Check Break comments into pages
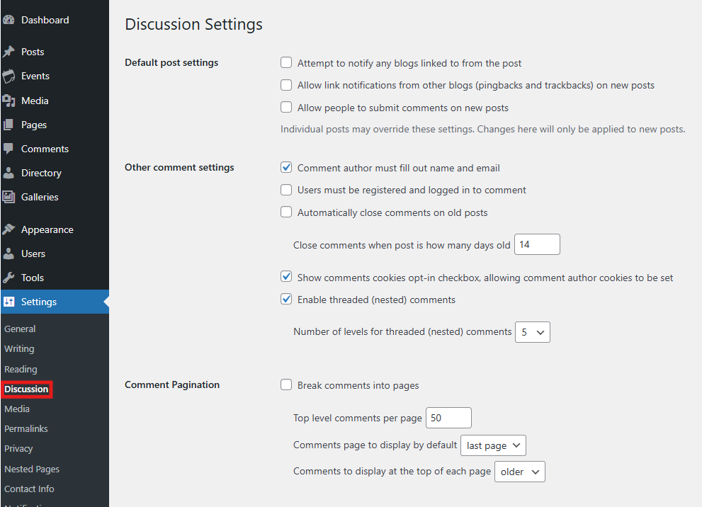Viewport: 702px width, 507px height. pyautogui.click(x=286, y=385)
